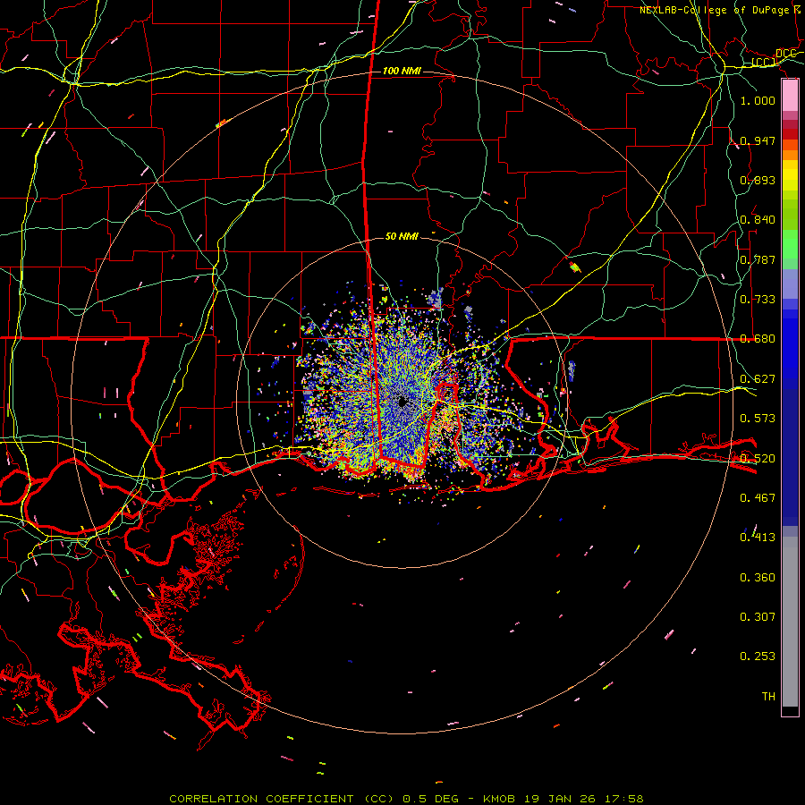The image size is (805, 805).
Task: Click the "KMOB" station identifier in the caption
Action: point(500,799)
